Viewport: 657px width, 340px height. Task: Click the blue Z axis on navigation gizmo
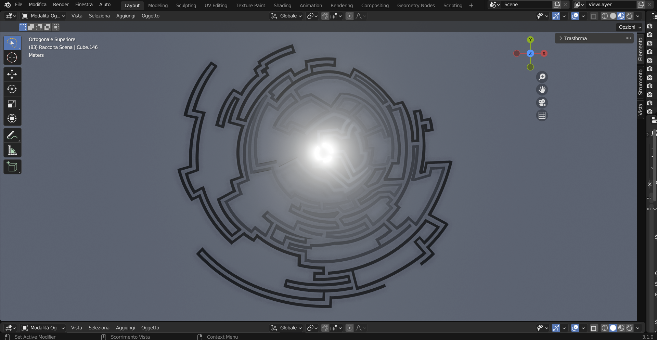coord(530,53)
